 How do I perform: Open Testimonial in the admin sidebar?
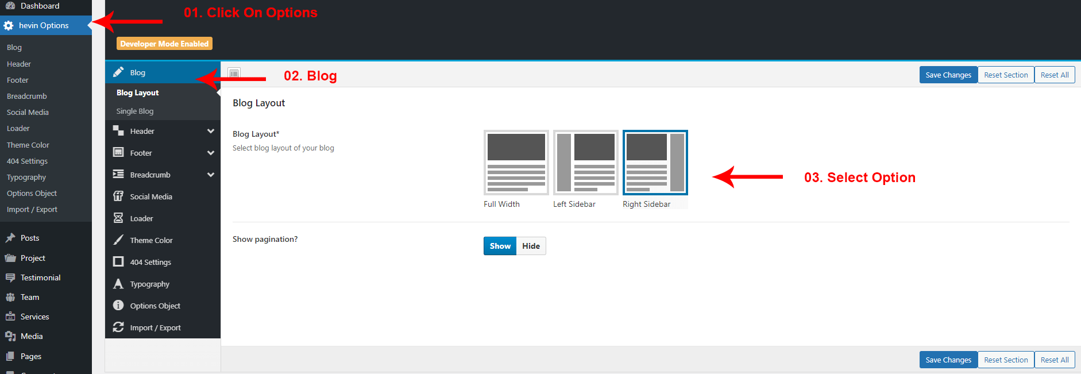click(x=40, y=277)
